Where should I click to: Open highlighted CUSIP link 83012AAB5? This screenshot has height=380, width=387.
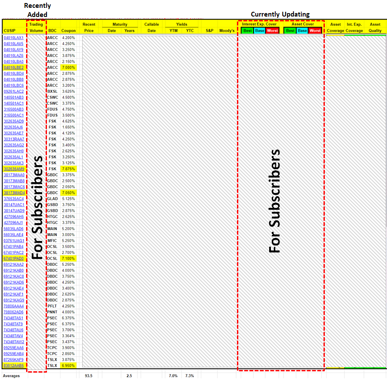click(x=13, y=366)
